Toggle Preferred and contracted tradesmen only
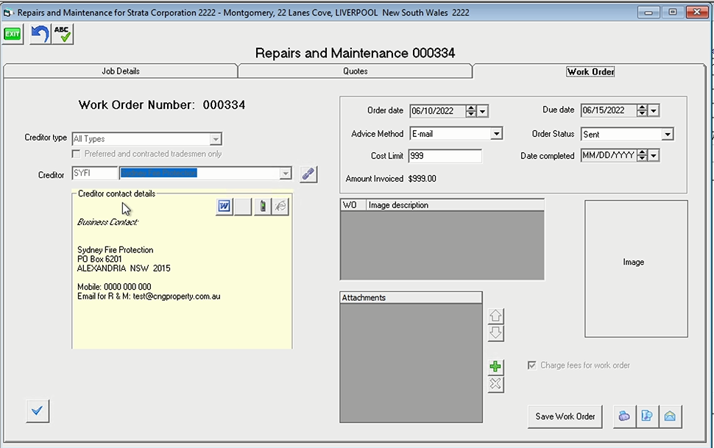The width and height of the screenshot is (714, 448). click(76, 154)
